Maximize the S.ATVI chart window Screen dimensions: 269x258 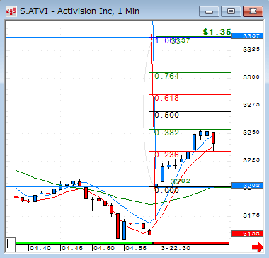[x=231, y=11]
